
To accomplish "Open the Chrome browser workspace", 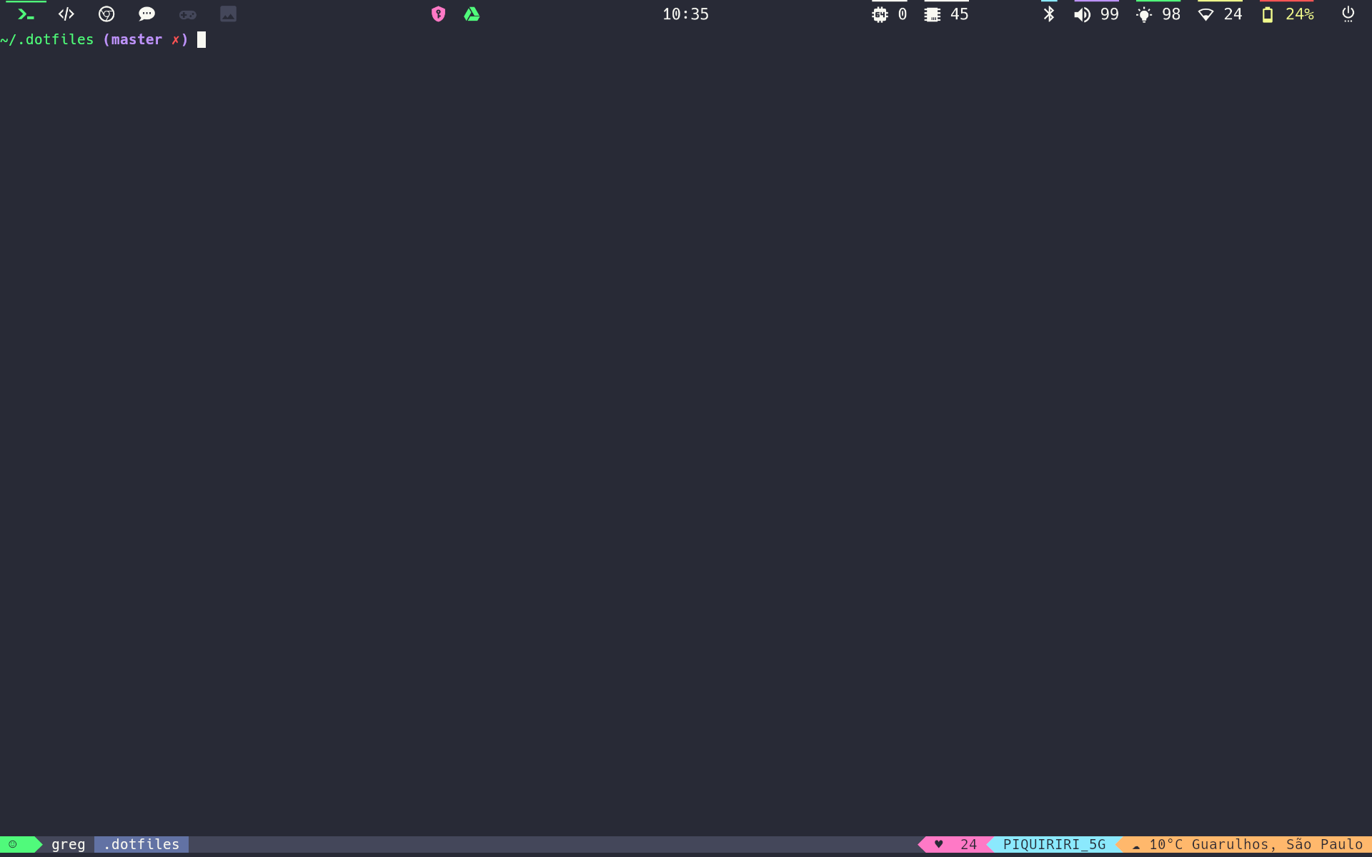I will (x=106, y=14).
